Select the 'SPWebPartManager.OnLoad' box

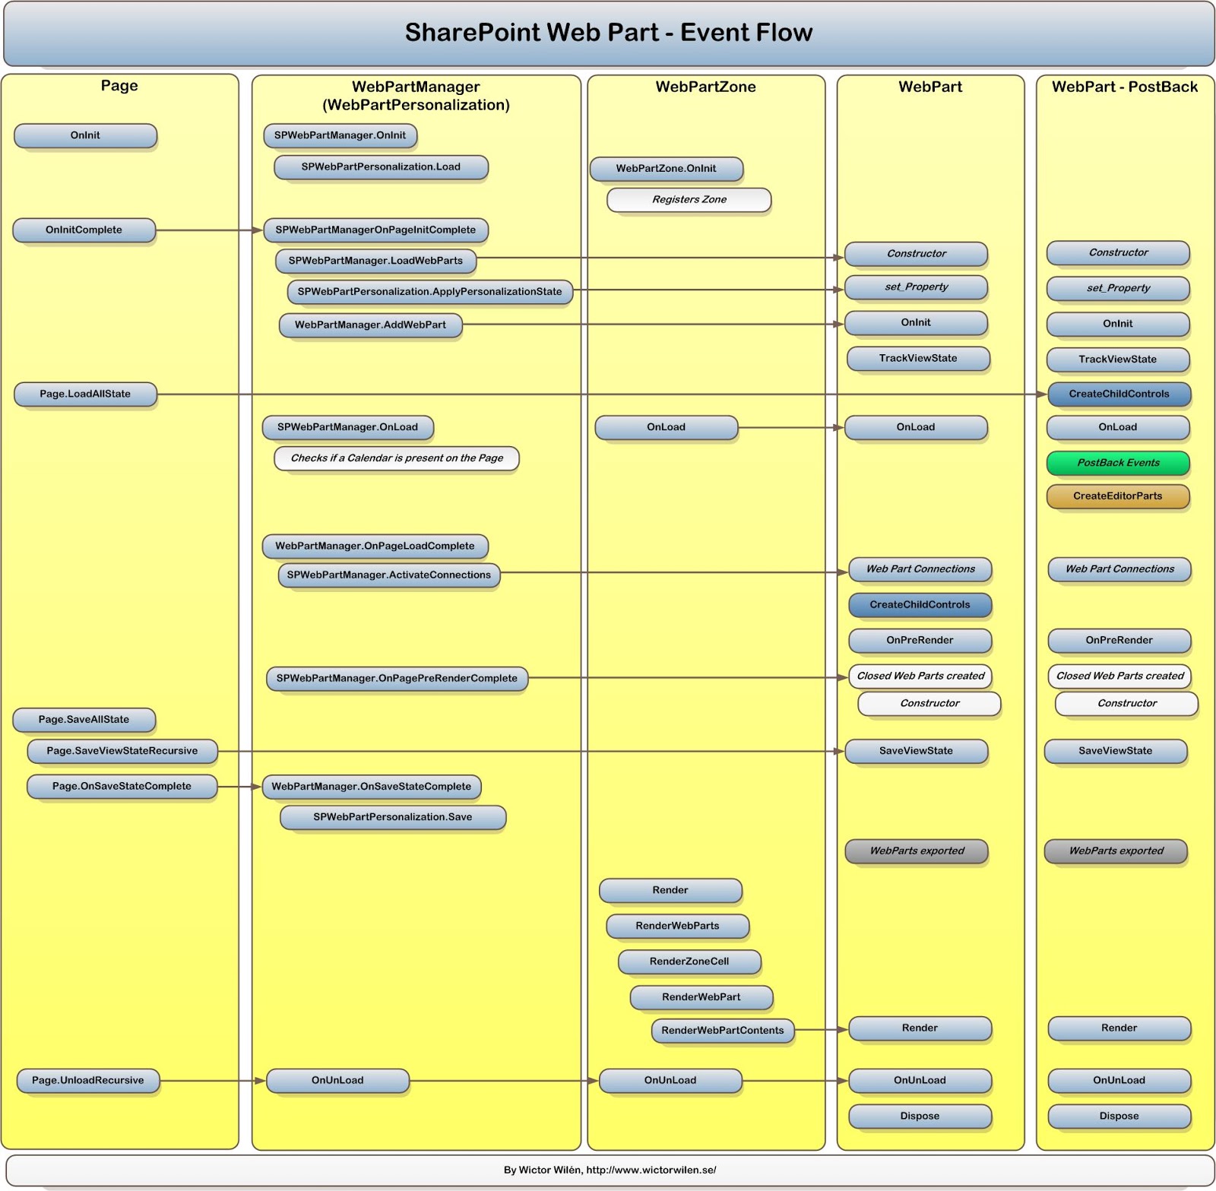pos(348,428)
